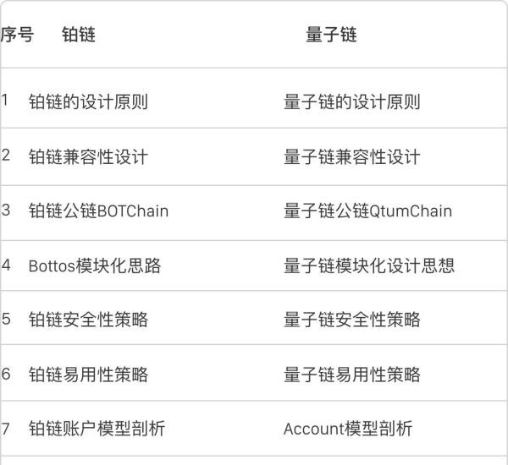Click row number 7 in 序号 column
This screenshot has height=465, width=508.
[x=6, y=428]
